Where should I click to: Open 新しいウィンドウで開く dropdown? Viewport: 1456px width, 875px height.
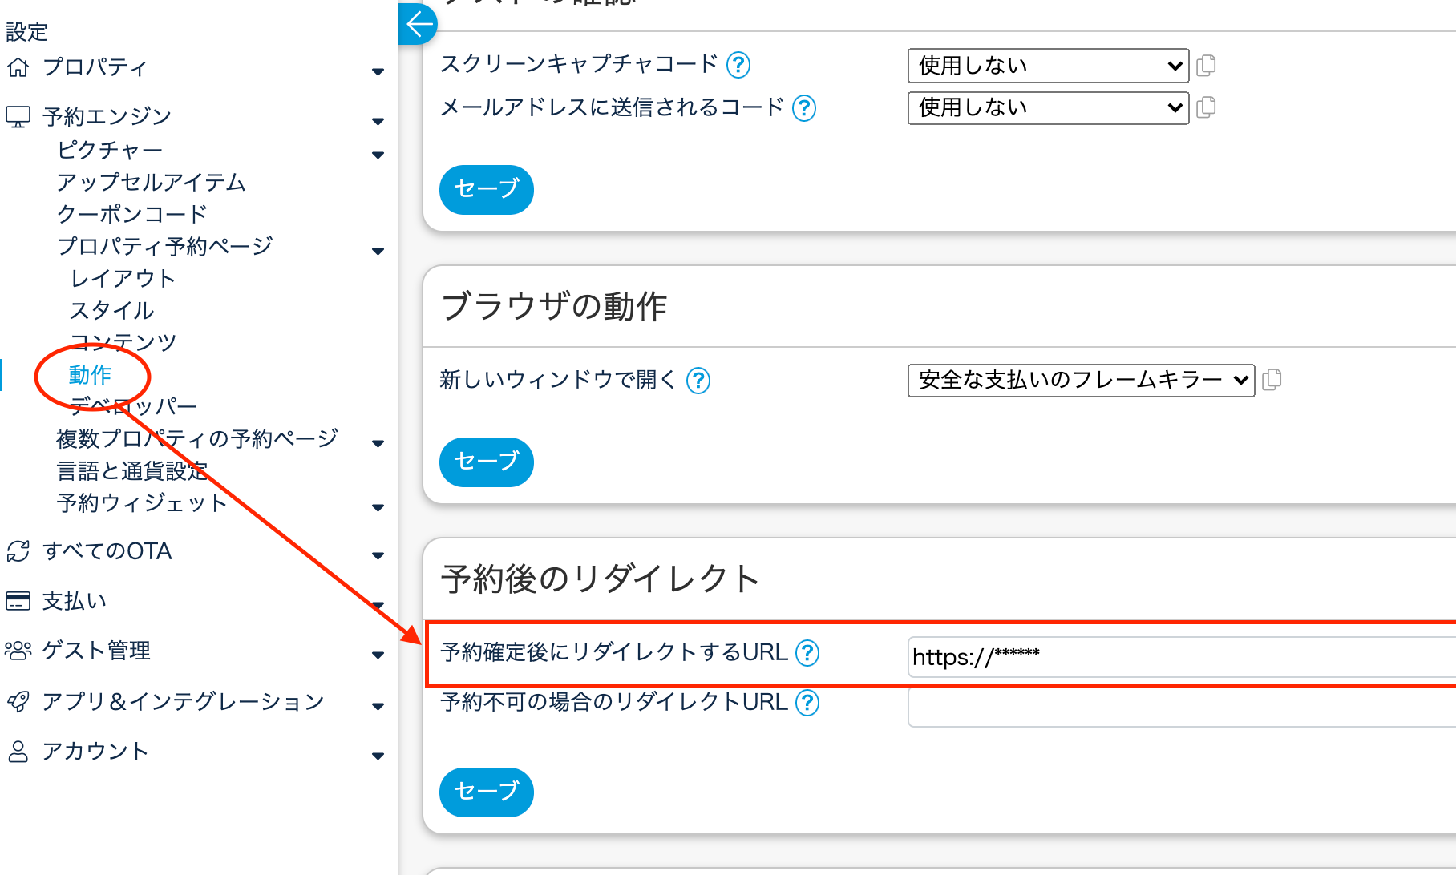1080,380
